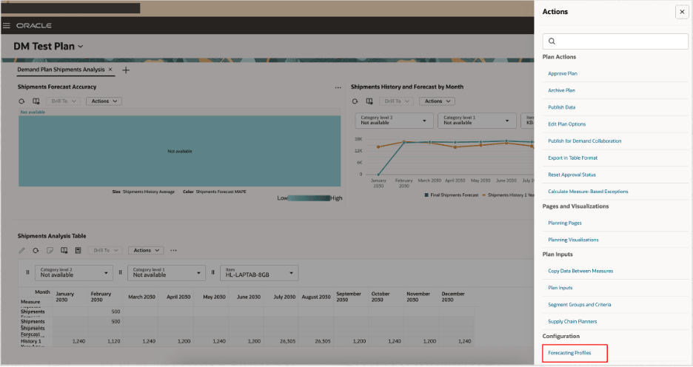Click the drag handle before the table's Category level 1 filter
The width and height of the screenshot is (693, 367).
click(x=120, y=272)
